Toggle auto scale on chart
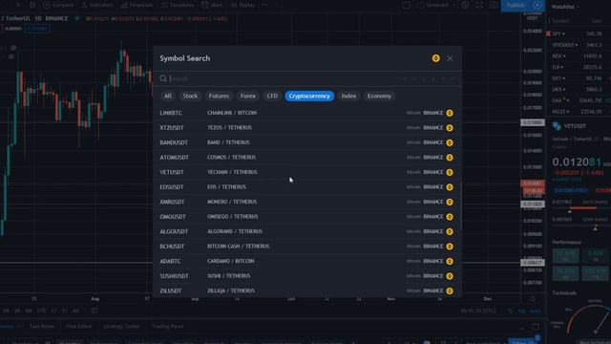Screen dimensions: 611x344 pyautogui.click(x=536, y=311)
